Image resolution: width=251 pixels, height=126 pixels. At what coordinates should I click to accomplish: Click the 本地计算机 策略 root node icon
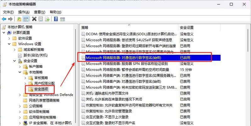[x=4, y=27]
